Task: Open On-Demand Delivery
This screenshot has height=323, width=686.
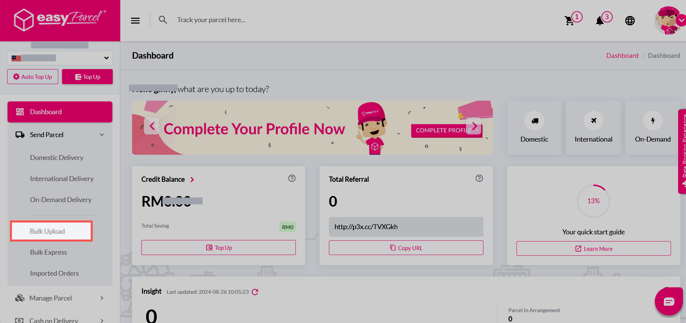Action: click(x=61, y=200)
